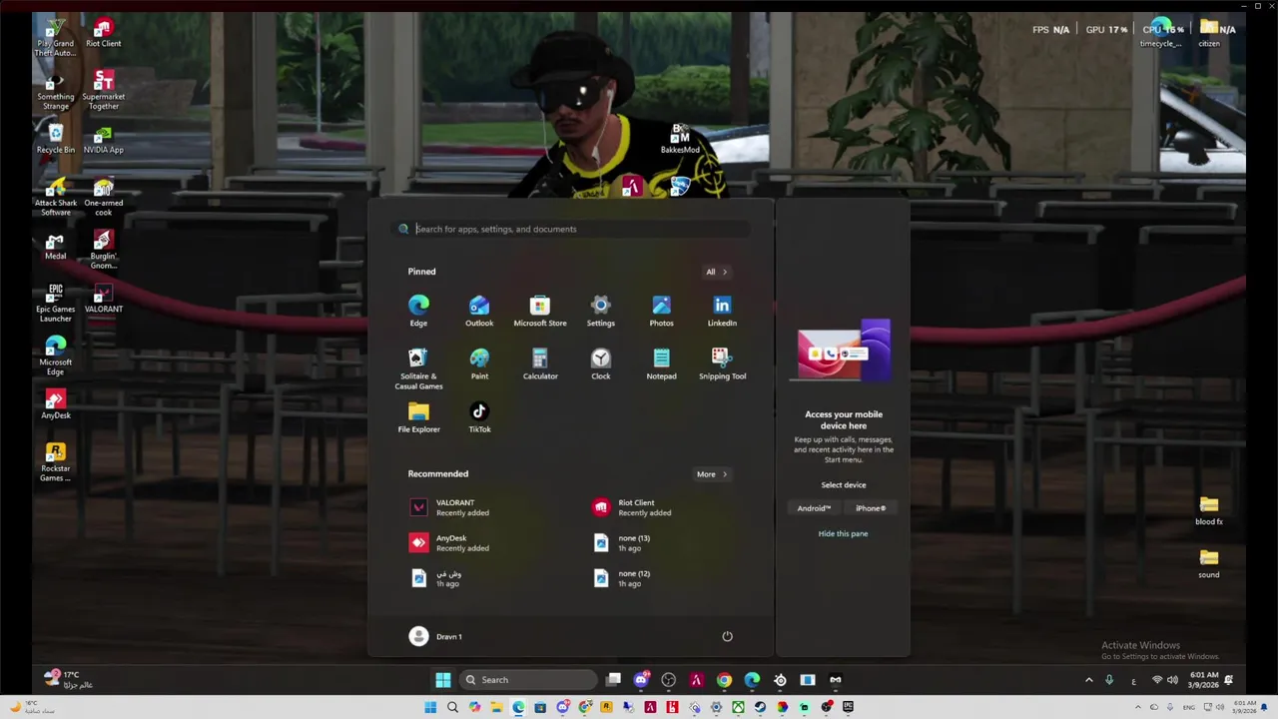Toggle the microphone icon in remote tray
This screenshot has width=1278, height=719.
coord(1109,680)
